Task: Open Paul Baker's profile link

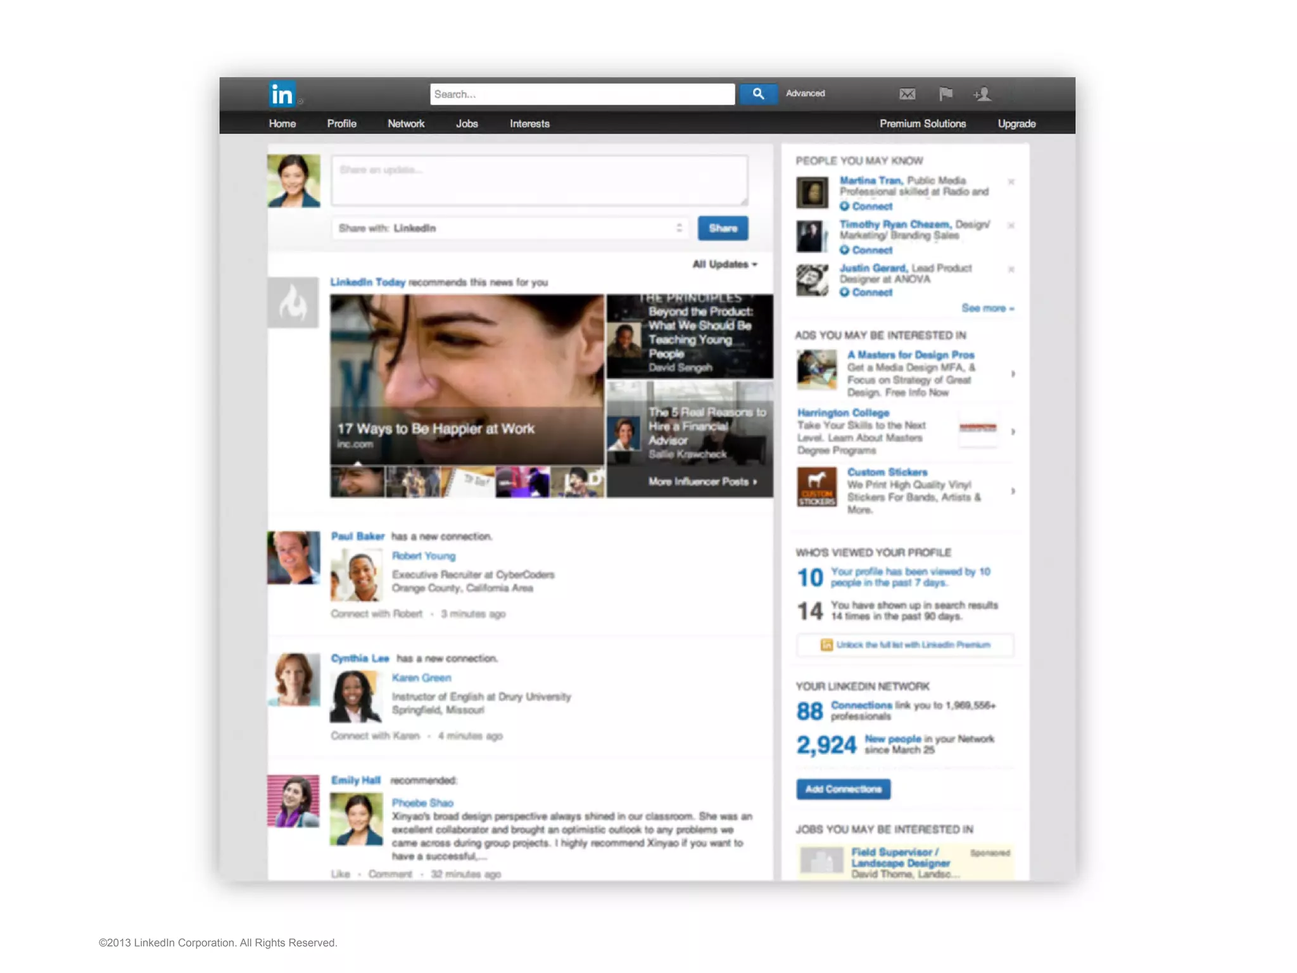Action: [x=357, y=536]
